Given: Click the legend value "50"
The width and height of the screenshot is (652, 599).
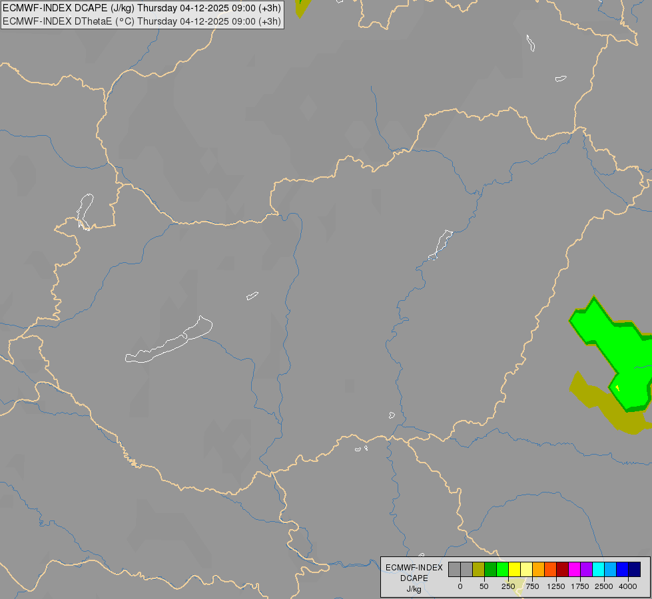Looking at the screenshot, I should pos(484,586).
